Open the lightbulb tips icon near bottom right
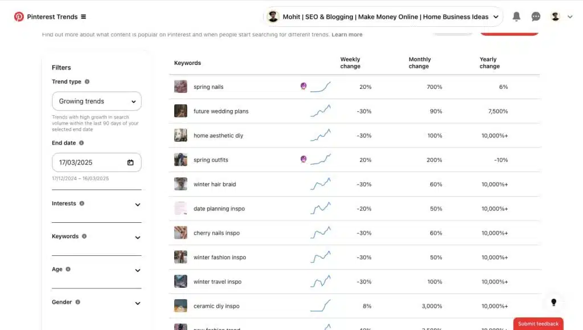Image resolution: width=583 pixels, height=330 pixels. point(553,302)
